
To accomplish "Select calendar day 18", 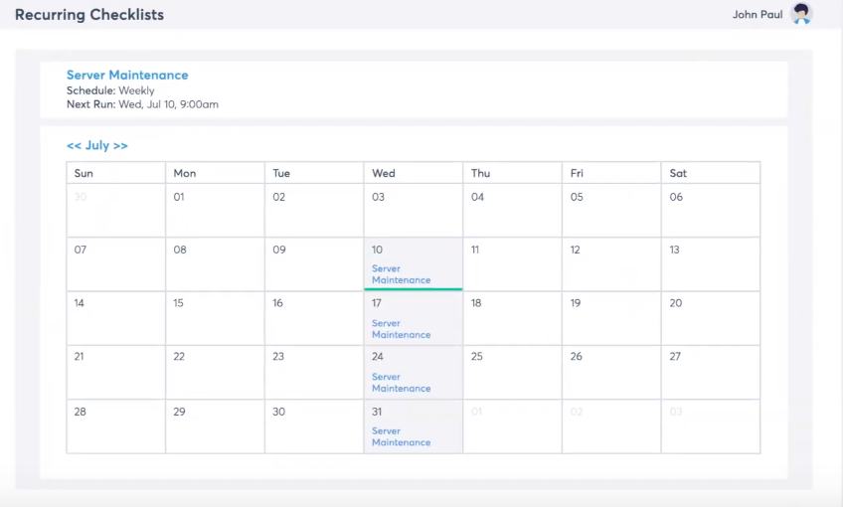I will coord(512,318).
